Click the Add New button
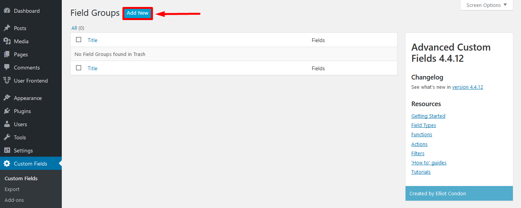 pos(137,13)
